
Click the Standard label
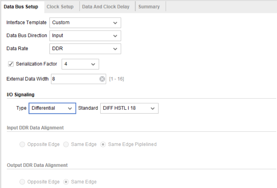[x=88, y=108]
